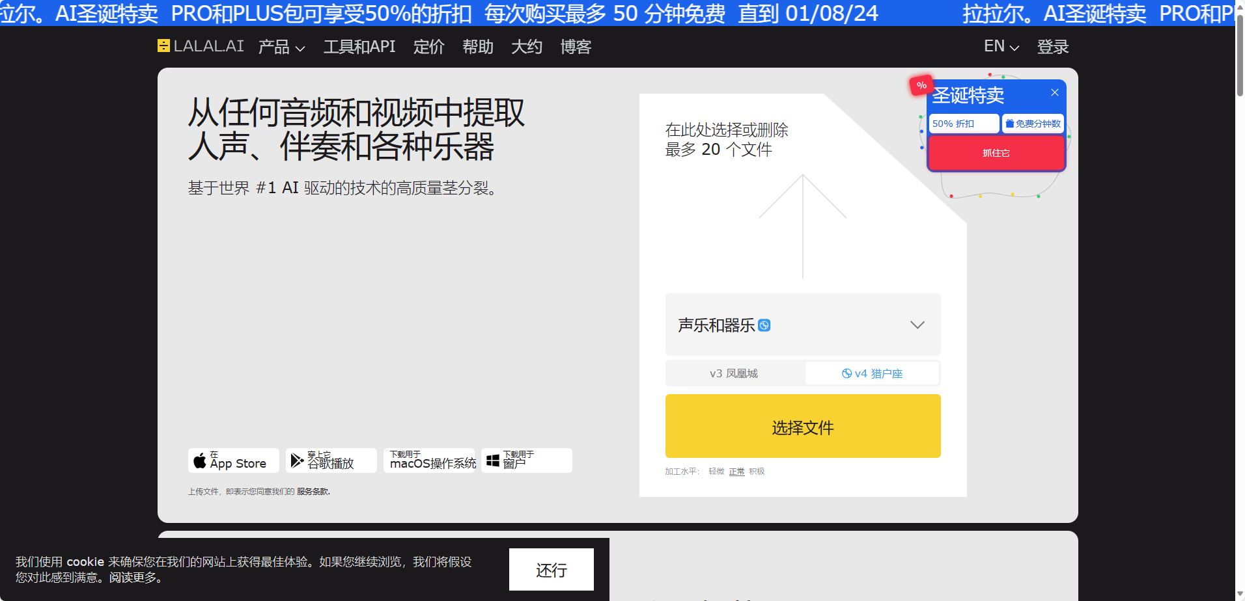This screenshot has width=1245, height=601.
Task: Expand the 声乐和器乐 stem type dropdown
Action: pyautogui.click(x=803, y=325)
